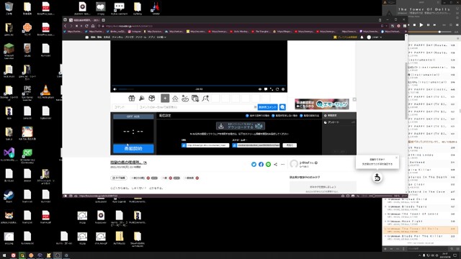
Task: Click the play button in the music player
Action: pos(421,25)
